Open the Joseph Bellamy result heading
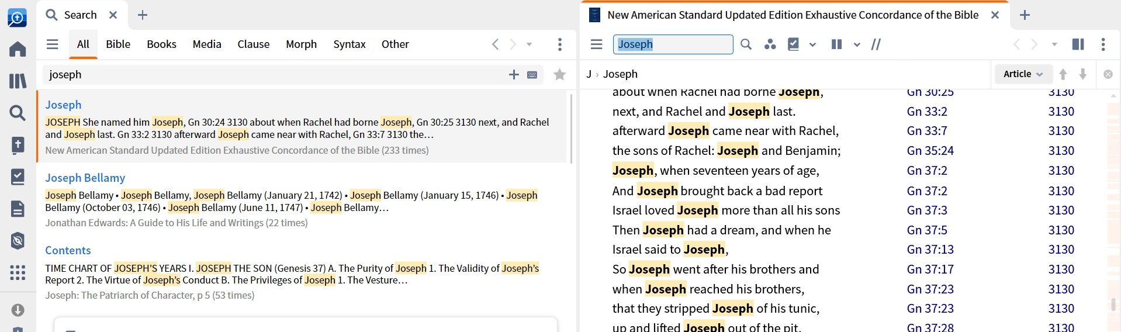Viewport: 1121px width, 332px height. (x=85, y=178)
